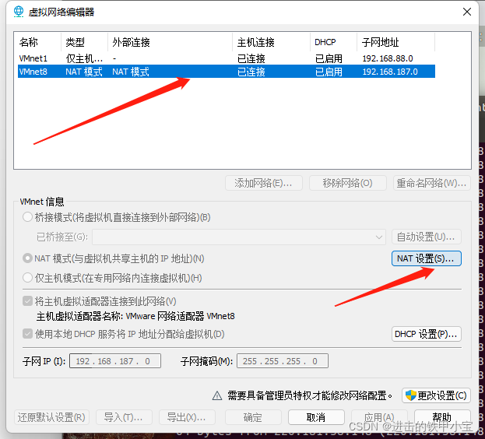Click the 主机连接 column header

[x=271, y=42]
